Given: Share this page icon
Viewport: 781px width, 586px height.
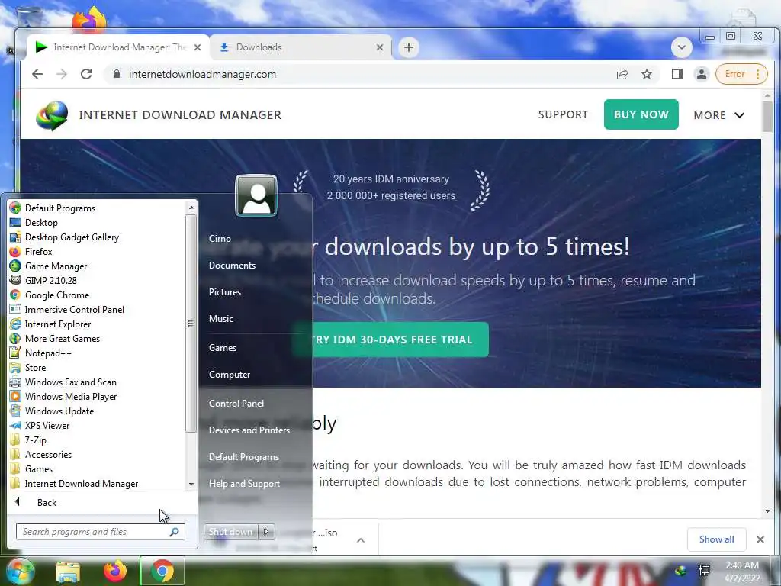Looking at the screenshot, I should [x=622, y=74].
